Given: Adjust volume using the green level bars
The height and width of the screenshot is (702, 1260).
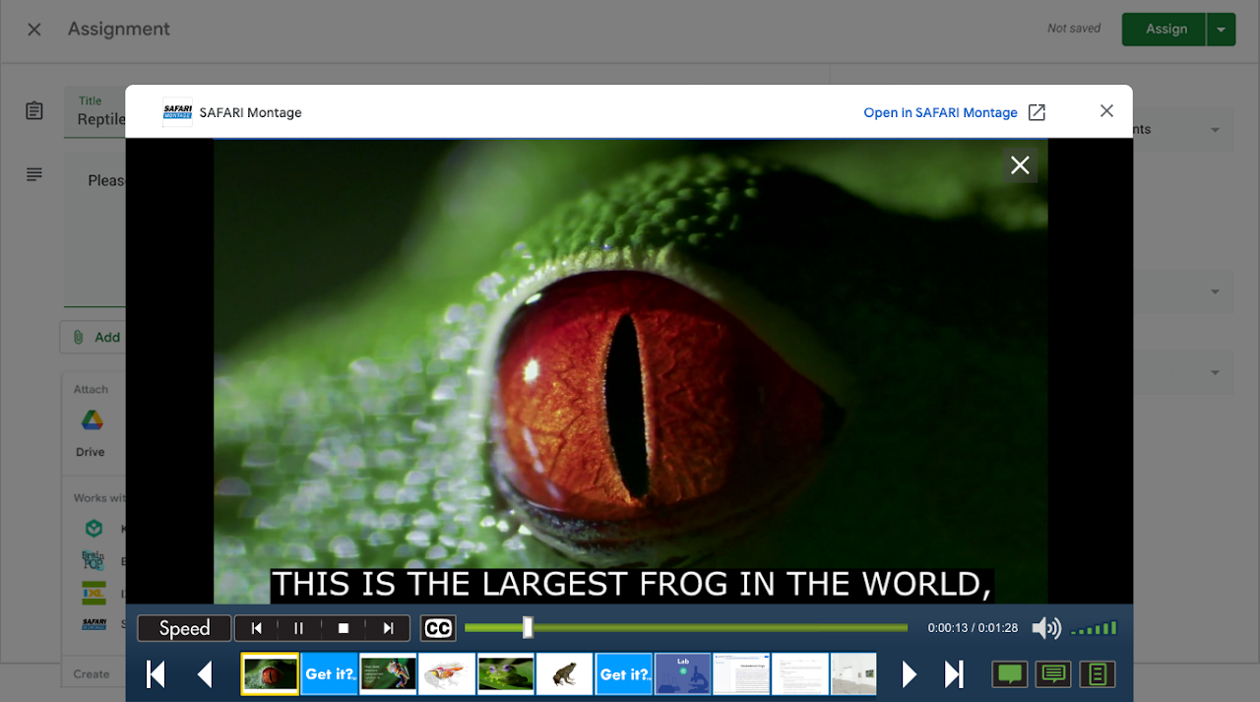Looking at the screenshot, I should (x=1094, y=628).
